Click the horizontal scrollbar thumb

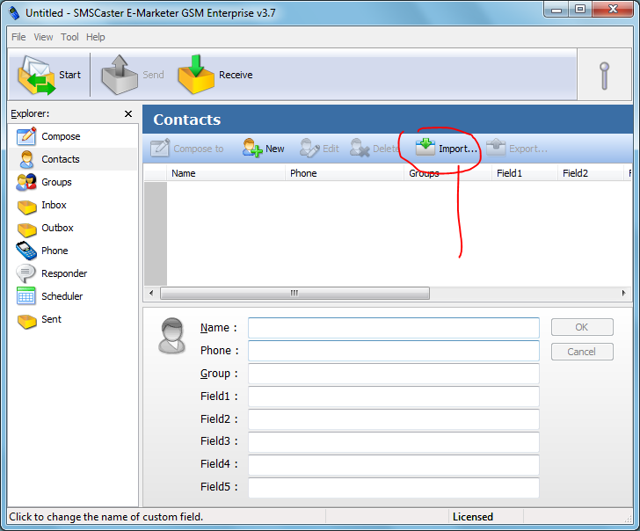(x=295, y=293)
